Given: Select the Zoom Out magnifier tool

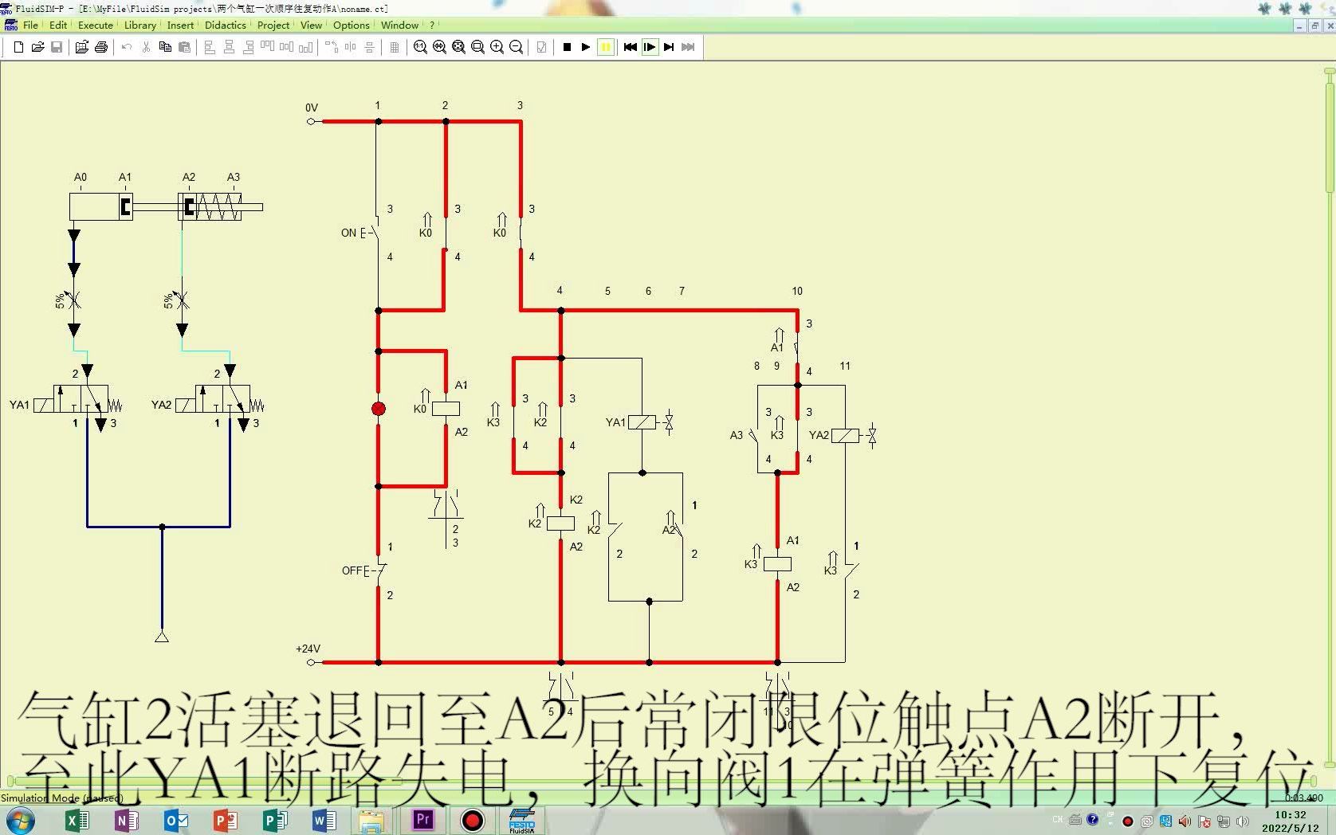Looking at the screenshot, I should click(x=516, y=48).
